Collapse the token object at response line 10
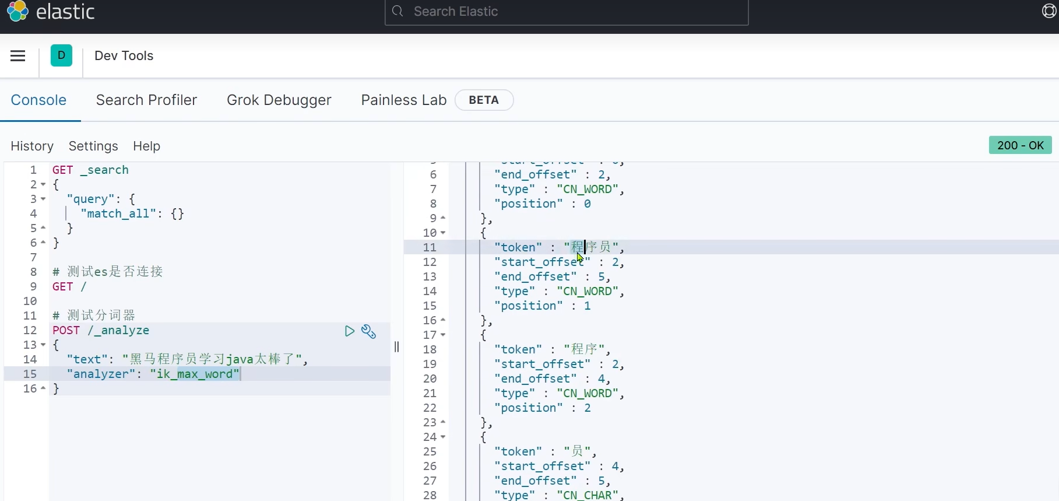Screen dimensions: 1059x501 click(x=443, y=233)
